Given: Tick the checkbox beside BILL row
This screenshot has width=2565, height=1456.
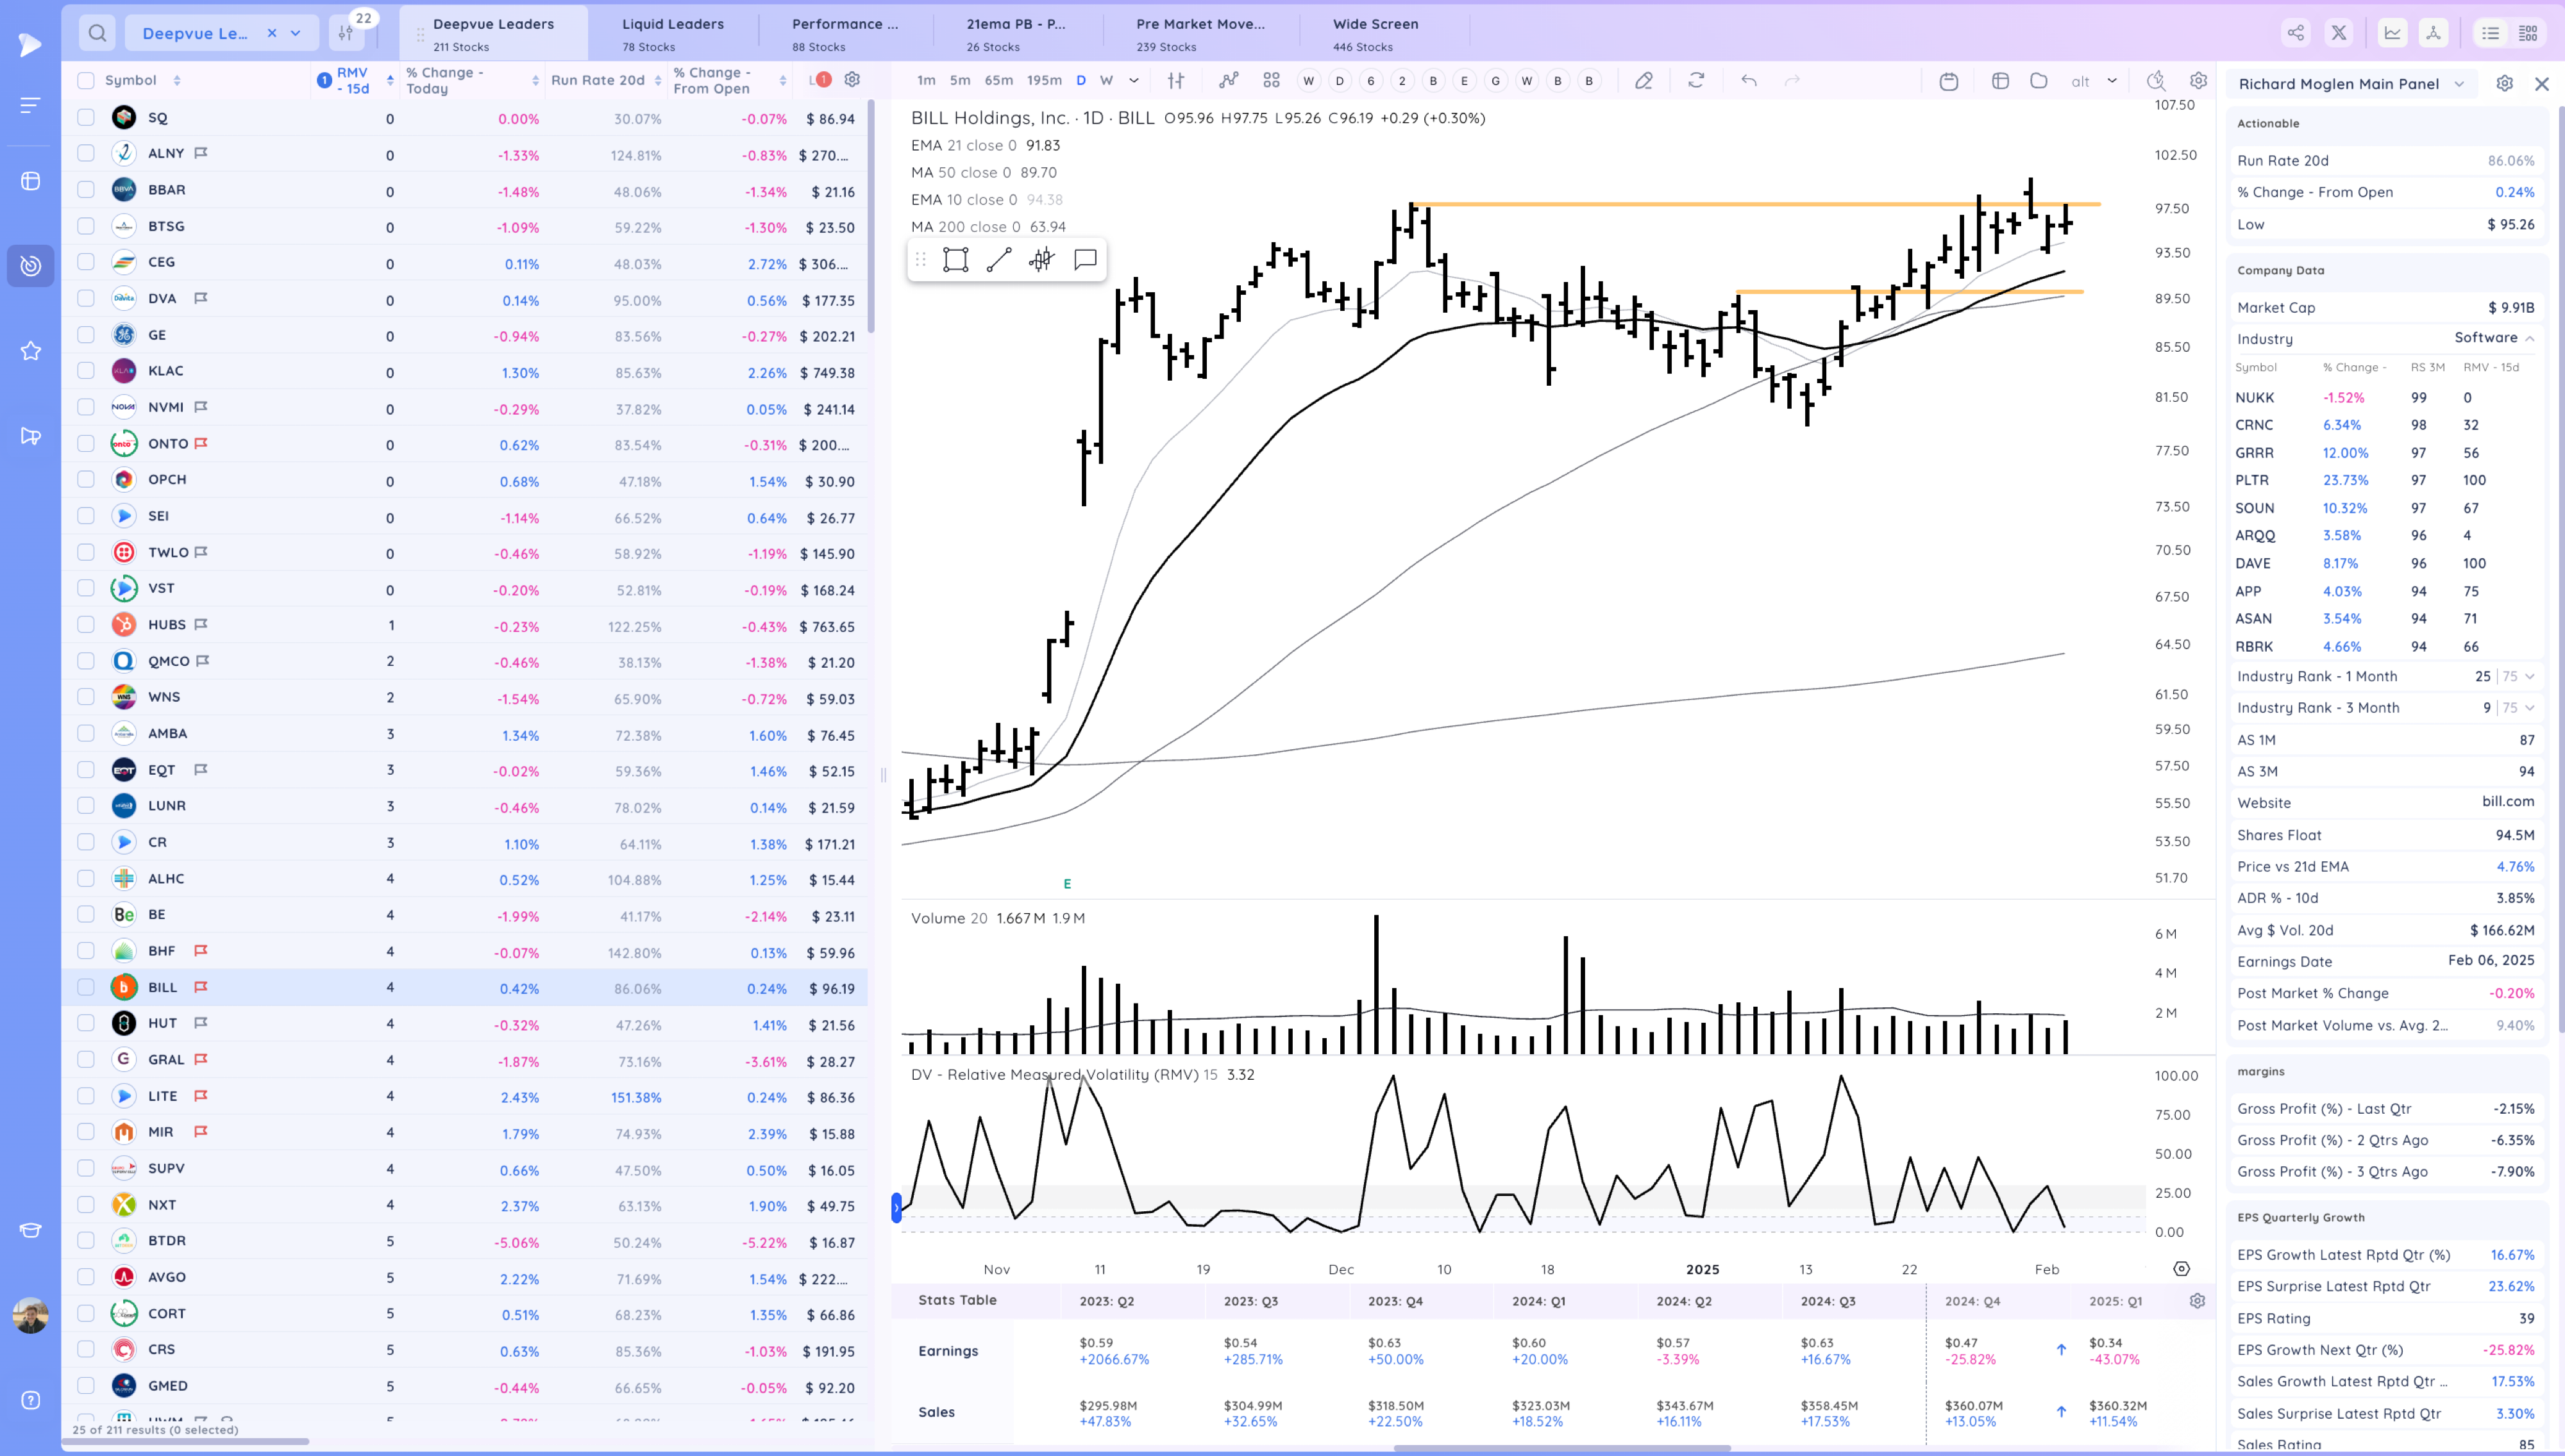Looking at the screenshot, I should pos(86,987).
